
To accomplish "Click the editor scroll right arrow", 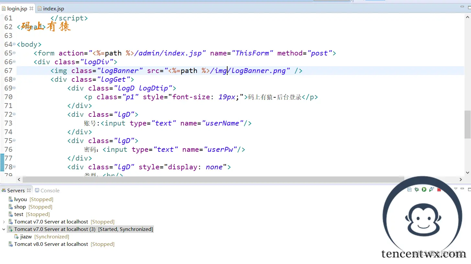I will click(461, 179).
